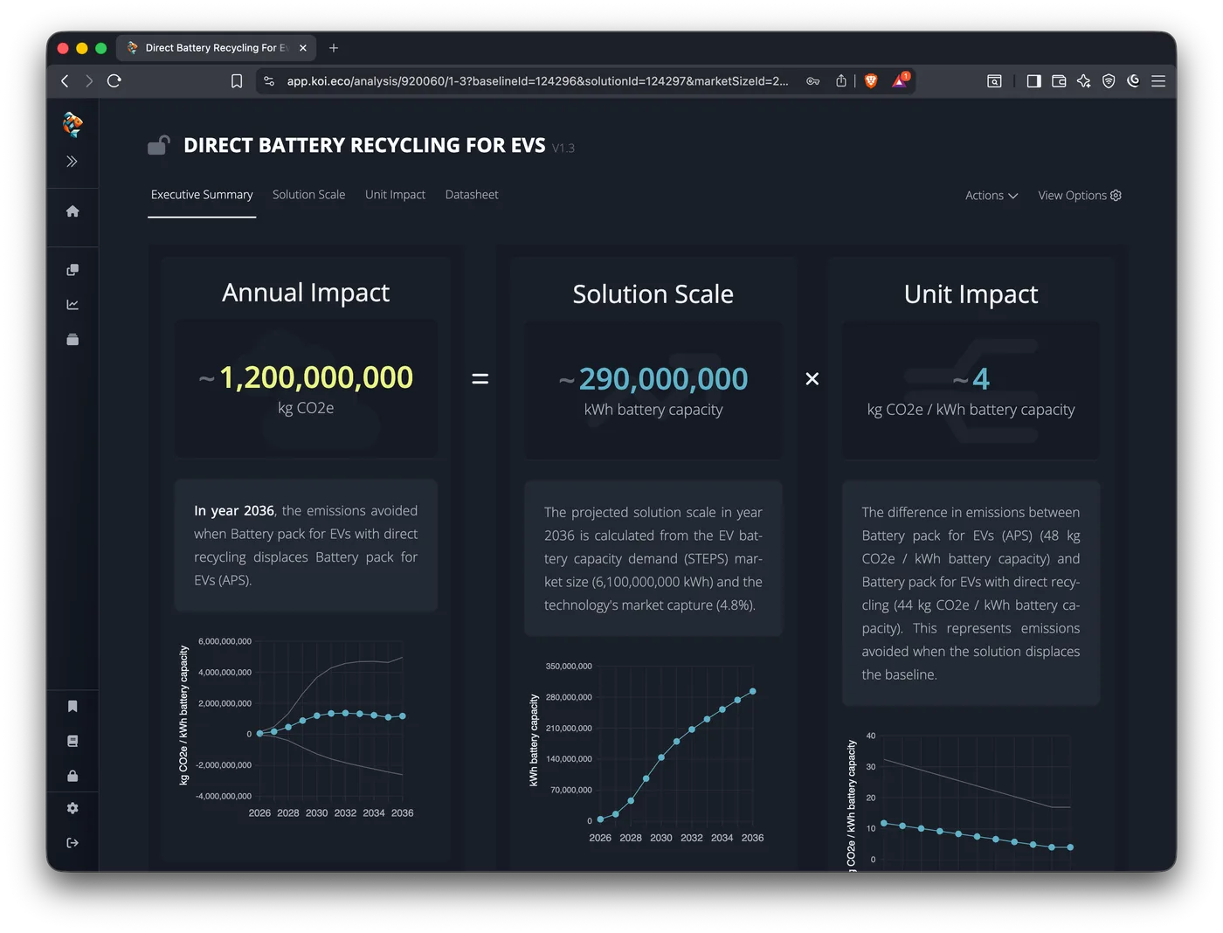Open saved bookmarks icon in sidebar

(73, 706)
